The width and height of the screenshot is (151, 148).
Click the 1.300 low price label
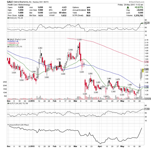coord(106,96)
